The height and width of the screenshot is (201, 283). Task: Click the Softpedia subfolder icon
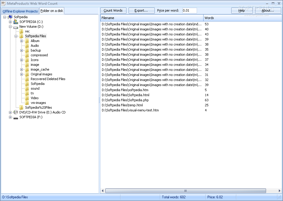[27, 84]
